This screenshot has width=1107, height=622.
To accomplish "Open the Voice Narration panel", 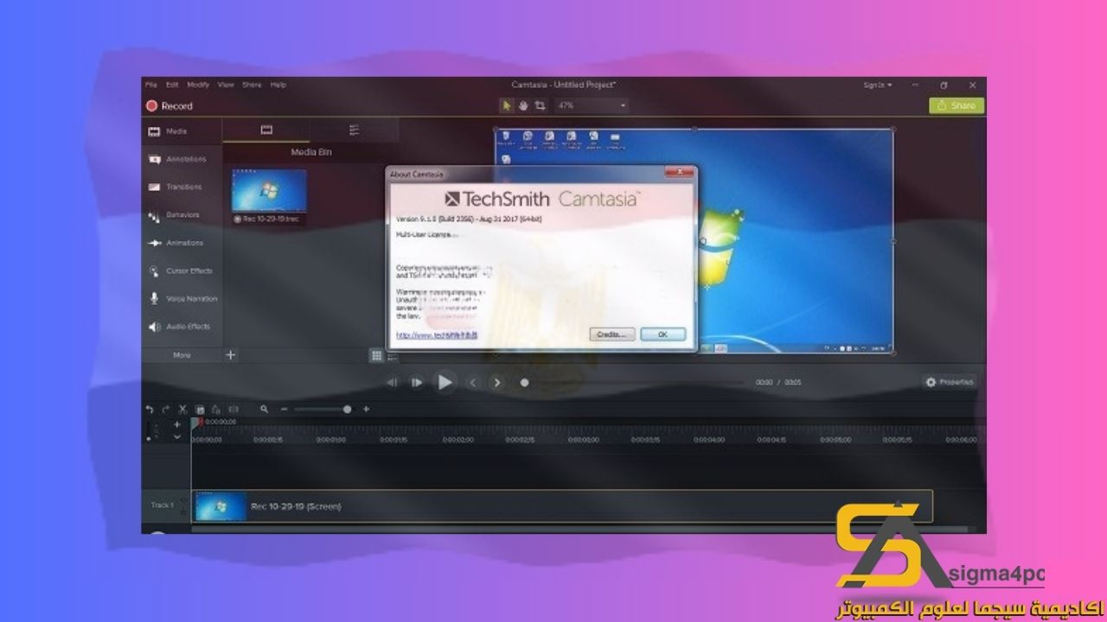I will click(x=182, y=299).
